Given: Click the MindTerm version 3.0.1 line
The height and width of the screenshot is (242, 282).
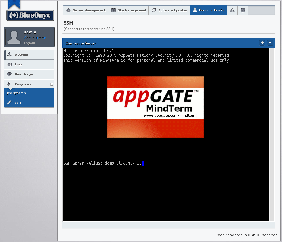Looking at the screenshot, I should pyautogui.click(x=89, y=50).
